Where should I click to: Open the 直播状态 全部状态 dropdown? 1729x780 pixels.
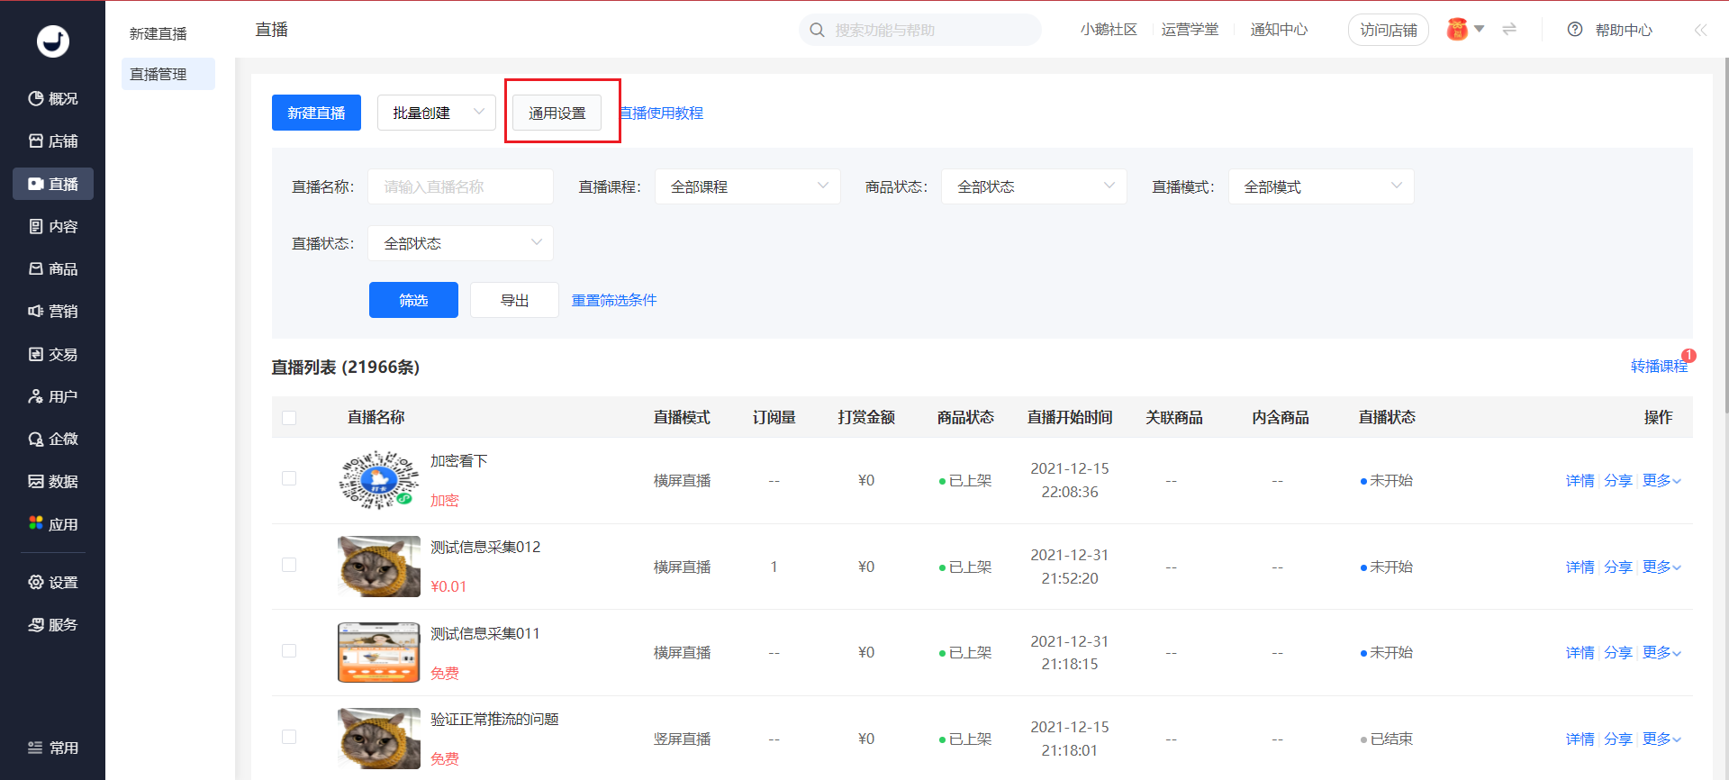(460, 243)
